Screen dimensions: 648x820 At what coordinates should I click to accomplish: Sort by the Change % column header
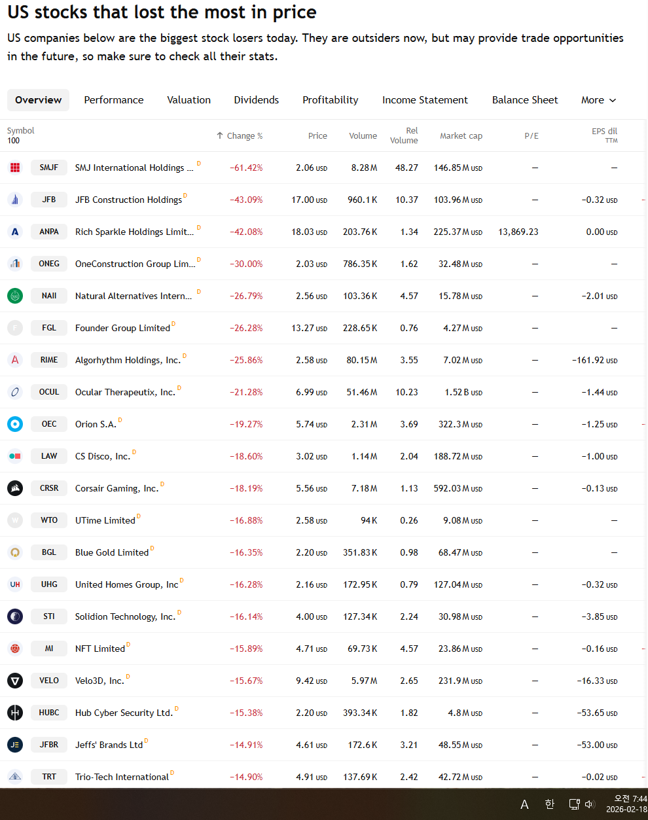pos(240,136)
